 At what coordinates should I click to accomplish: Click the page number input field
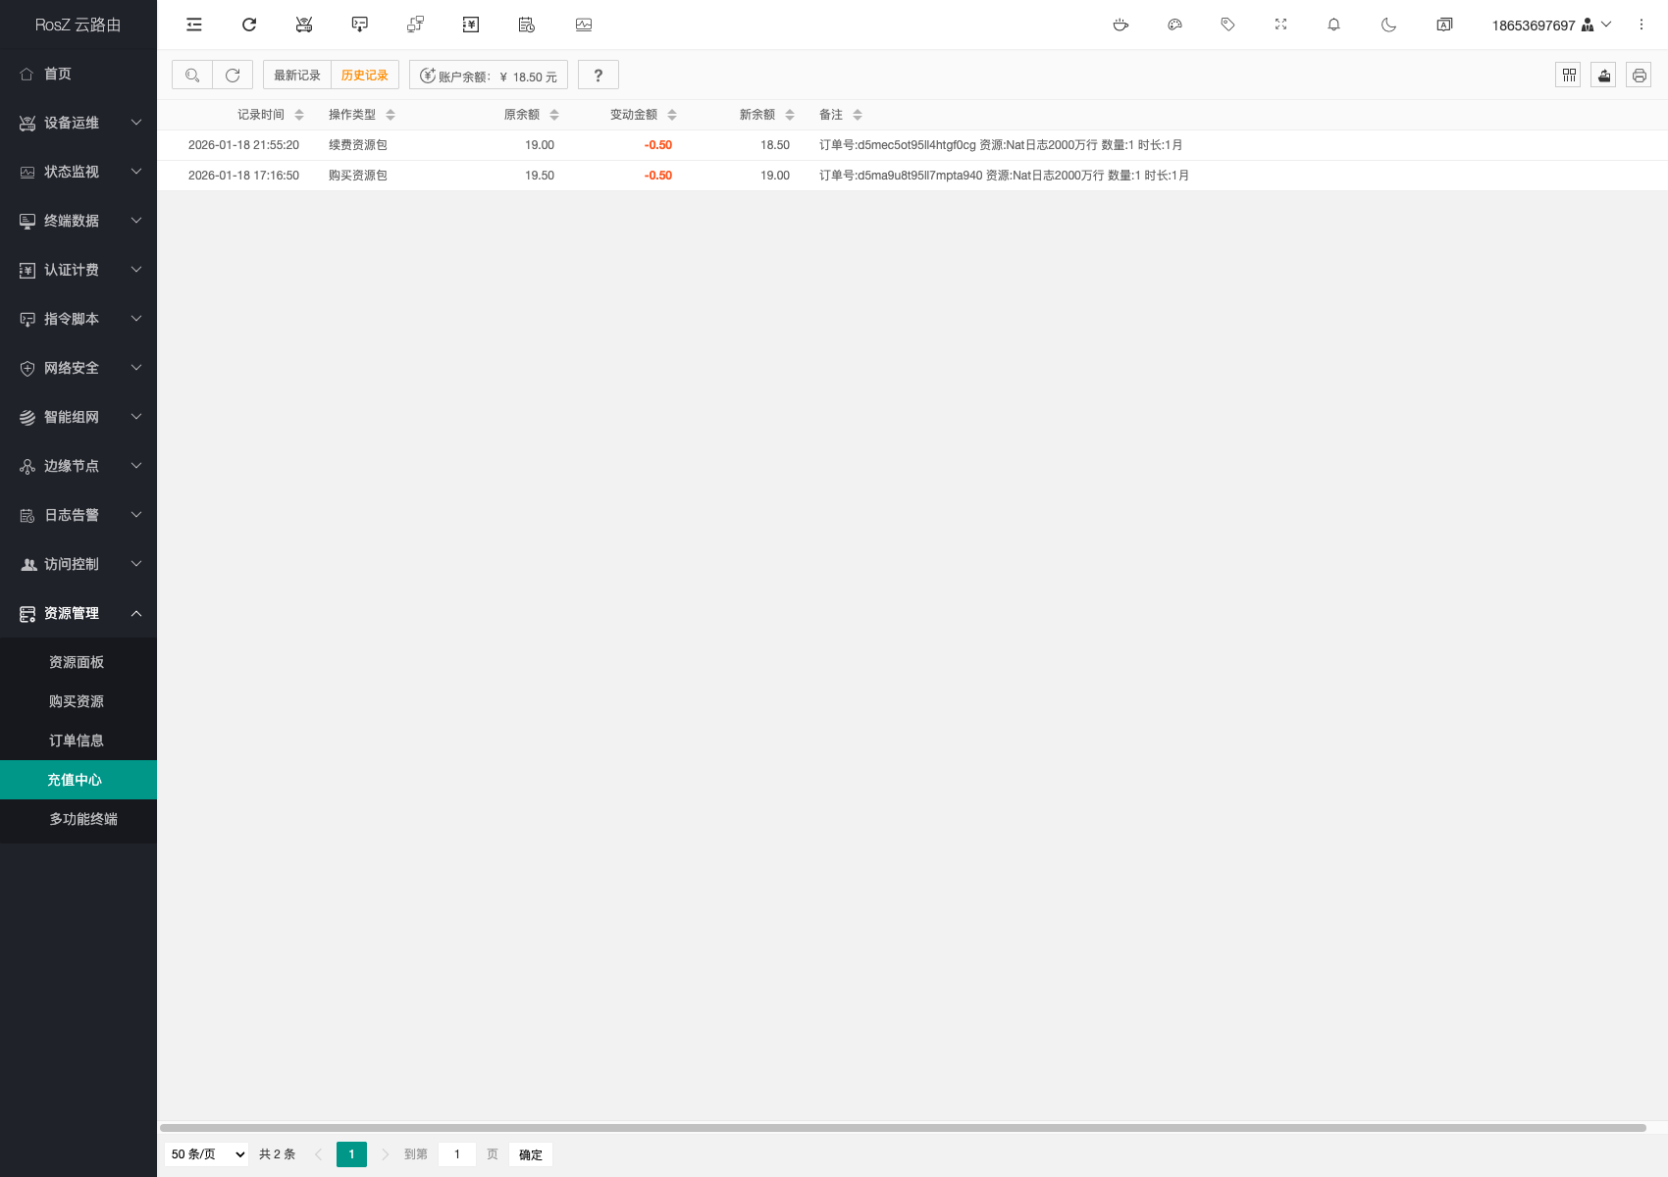click(x=457, y=1154)
